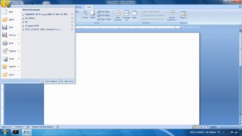Expand the Save As submenu arrow
This screenshot has height=136, width=242.
click(19, 35)
